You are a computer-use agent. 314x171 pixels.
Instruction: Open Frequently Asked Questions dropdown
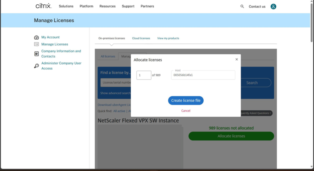pyautogui.click(x=256, y=113)
